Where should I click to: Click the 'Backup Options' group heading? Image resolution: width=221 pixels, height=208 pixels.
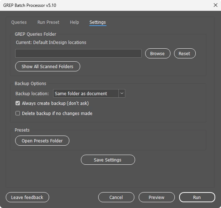pyautogui.click(x=30, y=84)
